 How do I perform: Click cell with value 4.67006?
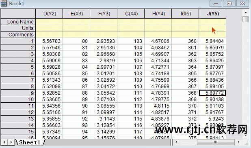(x=158, y=41)
